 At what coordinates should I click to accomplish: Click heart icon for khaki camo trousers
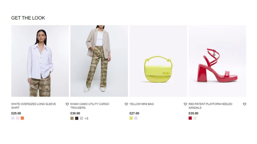point(126,104)
